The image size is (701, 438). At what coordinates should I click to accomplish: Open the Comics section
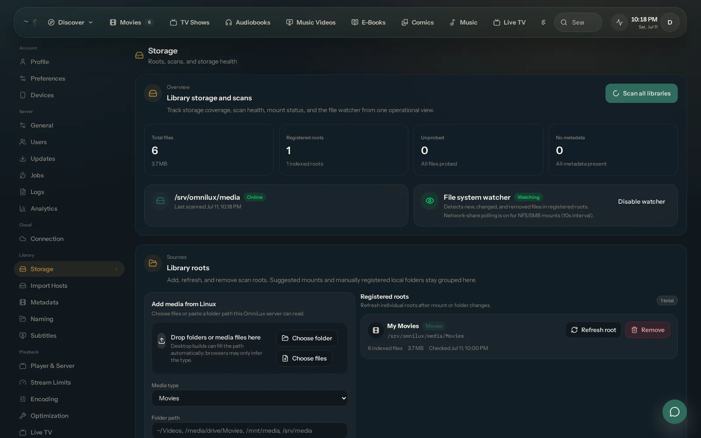click(x=418, y=22)
